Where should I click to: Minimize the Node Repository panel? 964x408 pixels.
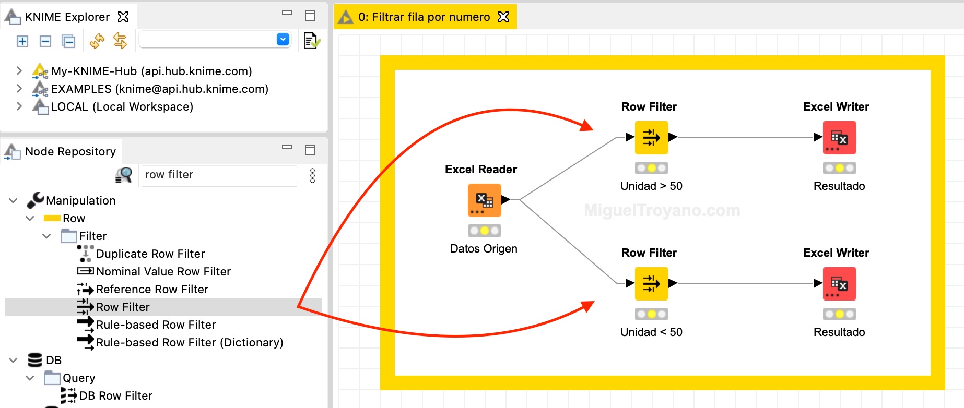(287, 148)
